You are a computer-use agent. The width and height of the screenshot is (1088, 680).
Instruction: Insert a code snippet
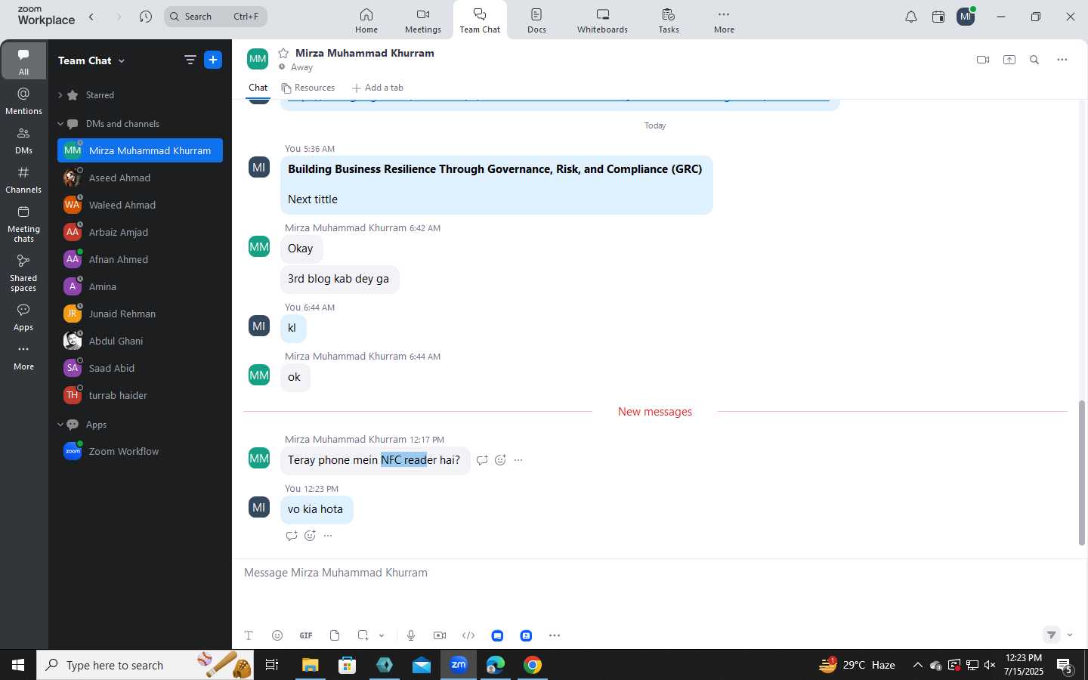click(x=468, y=635)
